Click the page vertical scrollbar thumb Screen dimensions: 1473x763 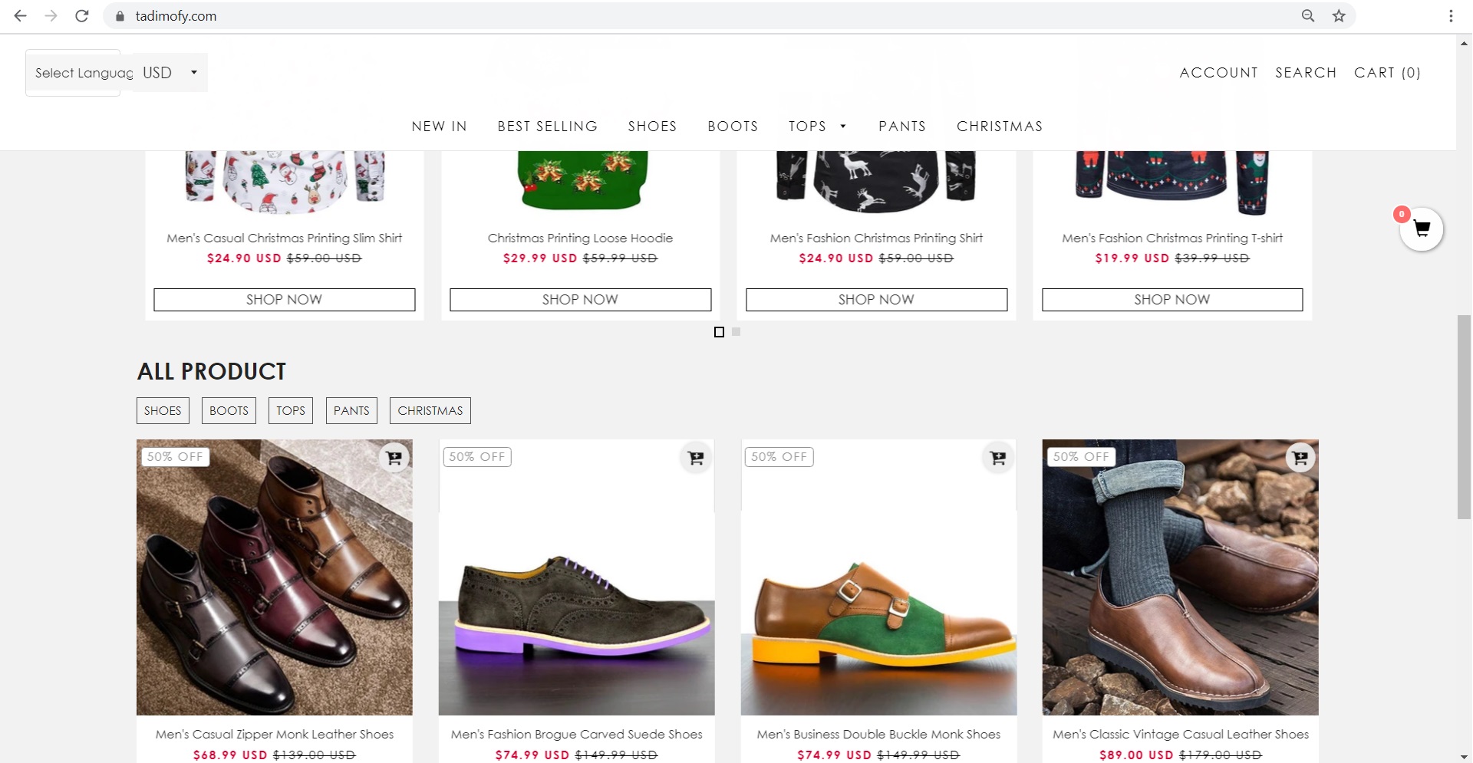pyautogui.click(x=1464, y=416)
